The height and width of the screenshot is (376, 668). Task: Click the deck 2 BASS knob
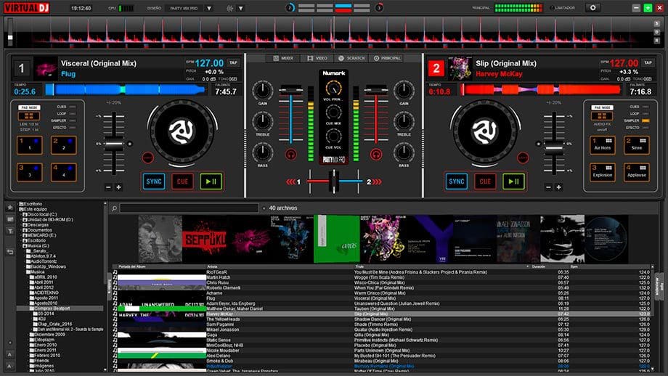coord(404,152)
